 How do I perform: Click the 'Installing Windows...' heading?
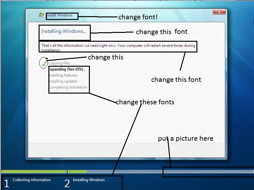click(x=64, y=31)
